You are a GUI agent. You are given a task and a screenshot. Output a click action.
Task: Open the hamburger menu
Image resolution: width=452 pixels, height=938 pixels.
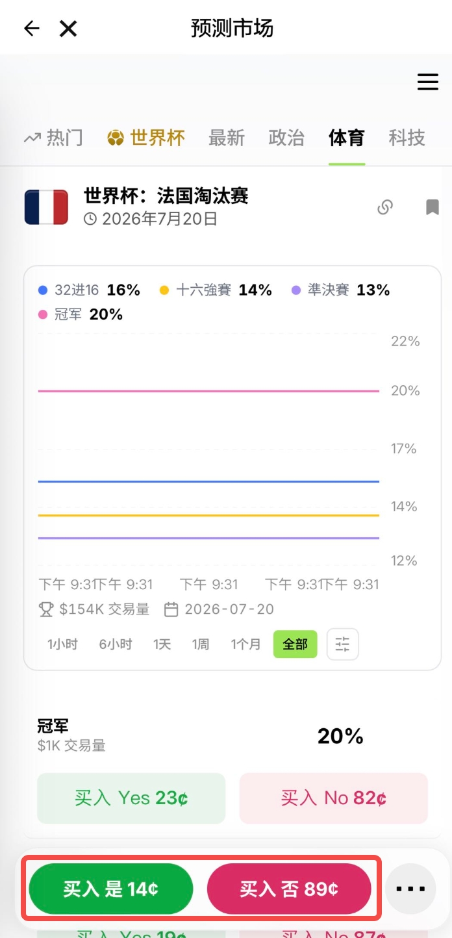[427, 82]
